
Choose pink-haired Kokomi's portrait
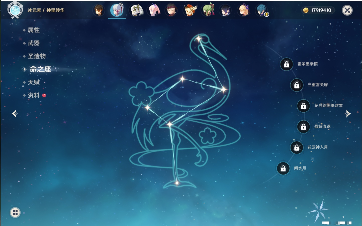point(154,10)
